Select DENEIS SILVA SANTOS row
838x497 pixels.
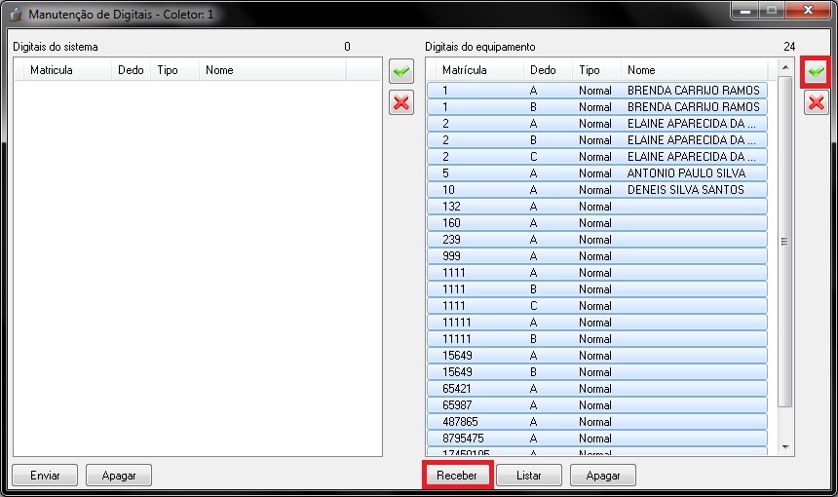(x=596, y=190)
